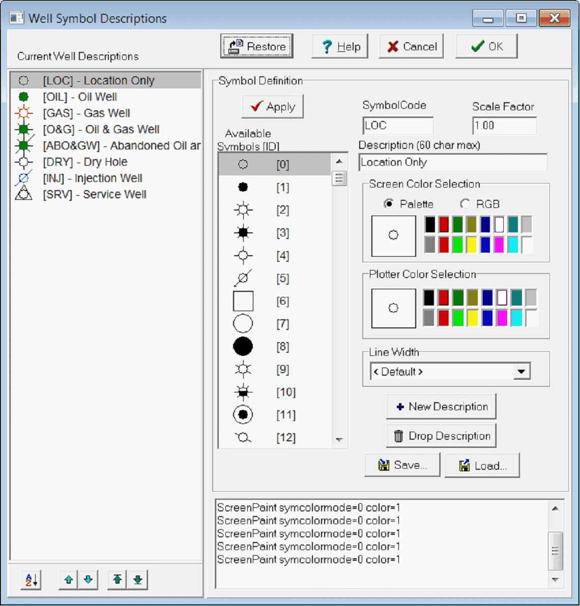Viewport: 580px width, 606px height.
Task: Pick symbol ID [12] in available symbols
Action: (x=275, y=438)
